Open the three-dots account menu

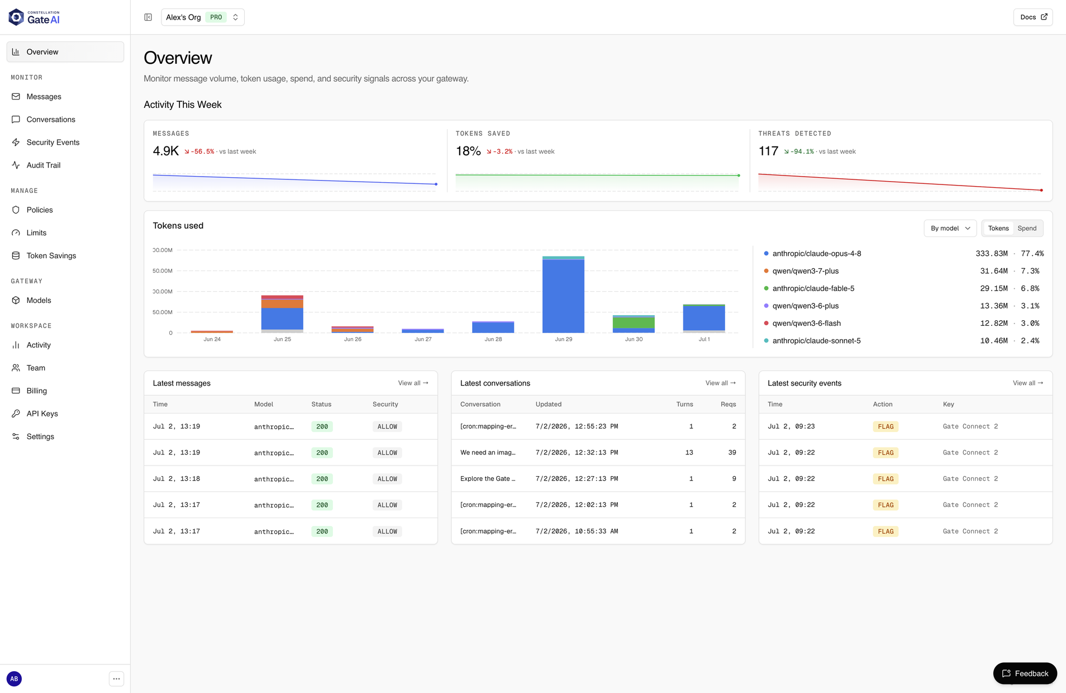116,679
